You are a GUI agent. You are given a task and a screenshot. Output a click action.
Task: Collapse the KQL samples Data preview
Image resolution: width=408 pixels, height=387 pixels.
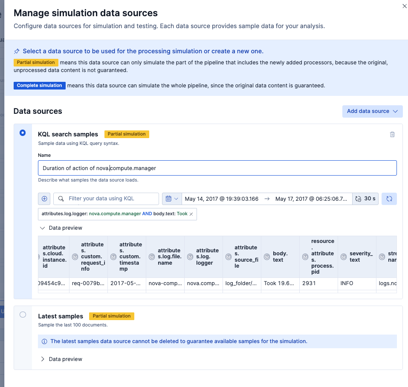43,228
